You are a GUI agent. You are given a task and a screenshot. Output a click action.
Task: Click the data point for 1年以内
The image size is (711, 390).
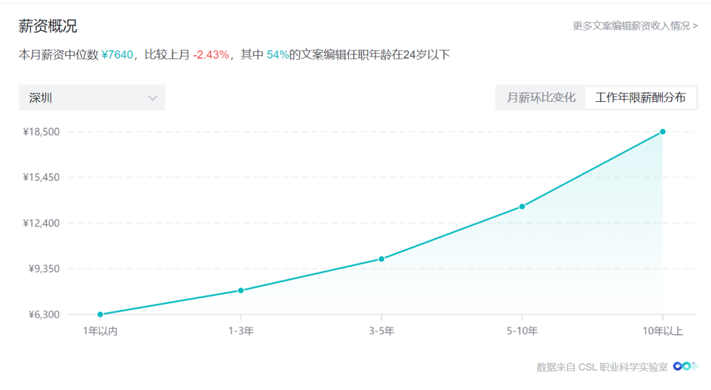(x=100, y=314)
